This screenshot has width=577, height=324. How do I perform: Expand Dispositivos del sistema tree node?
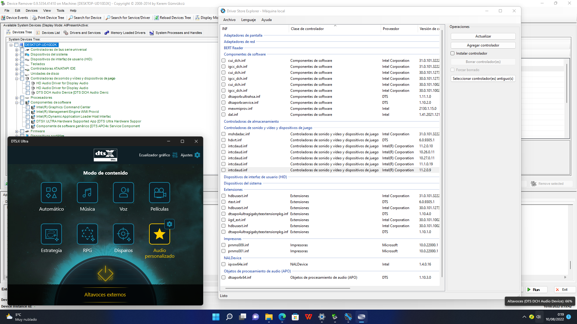17,55
